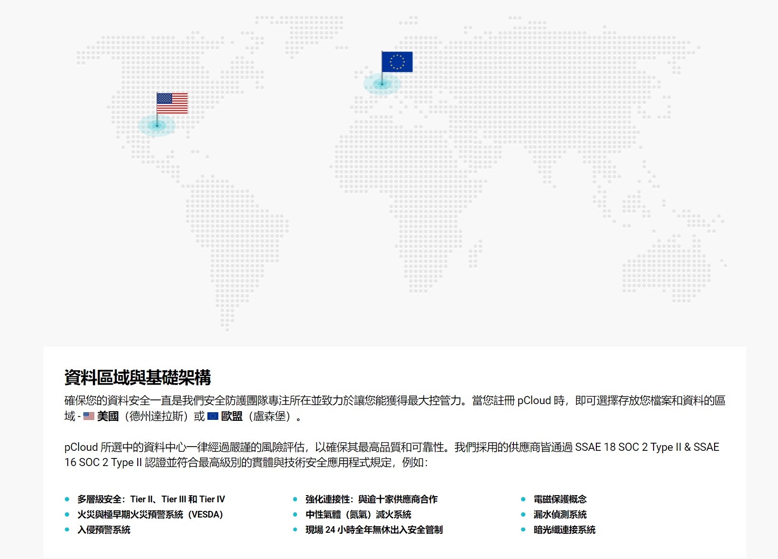Click the text （盧森堡）
Screen dimensions: 778x559
[x=270, y=417]
